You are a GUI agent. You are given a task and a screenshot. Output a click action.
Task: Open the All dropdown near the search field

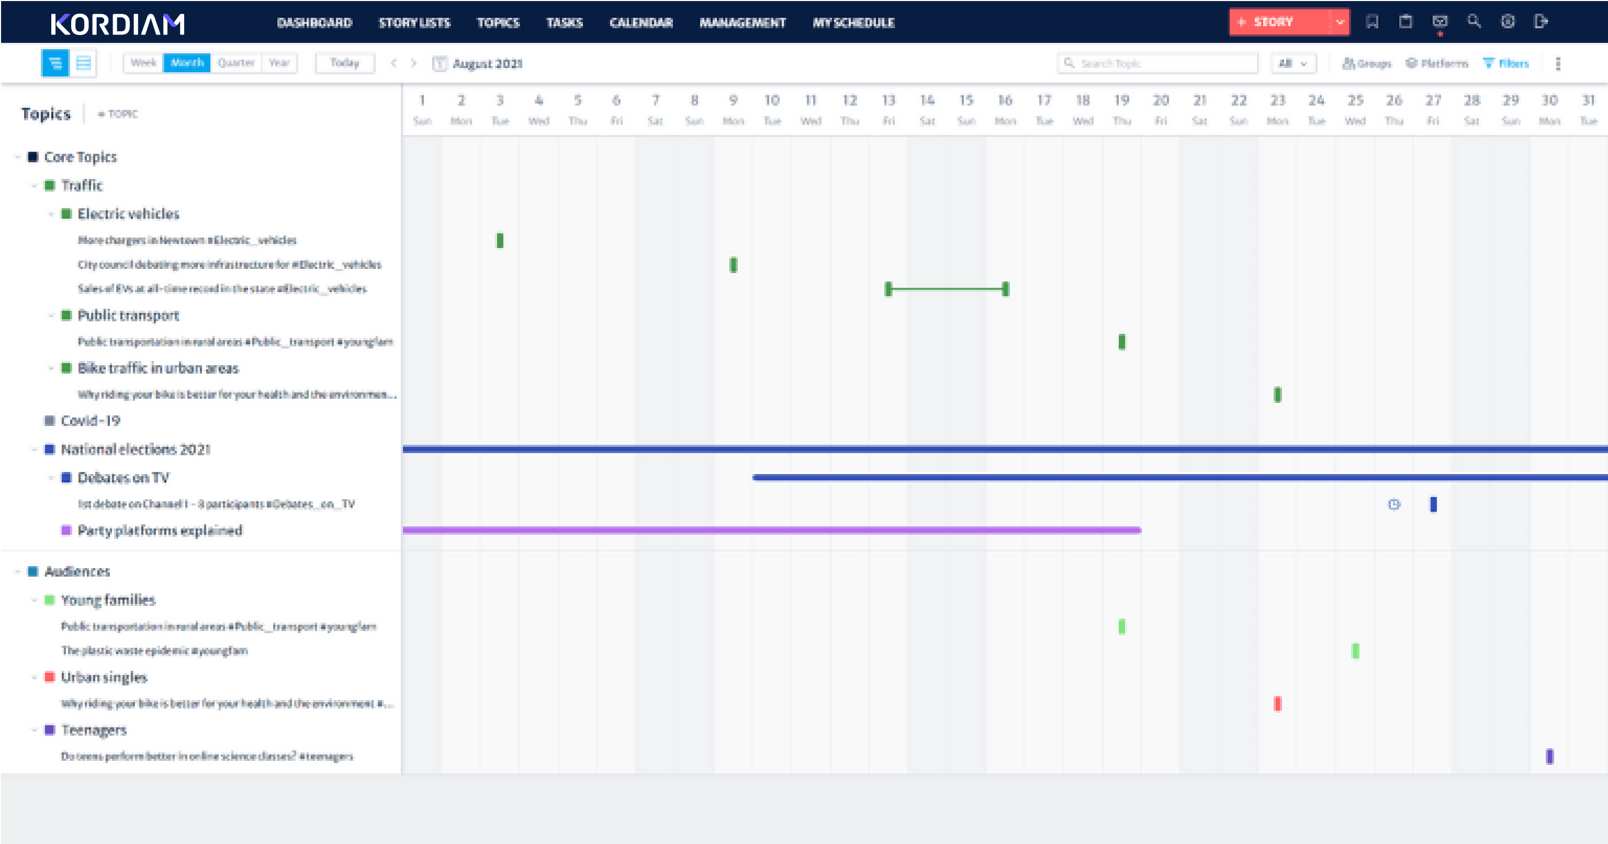(1292, 63)
